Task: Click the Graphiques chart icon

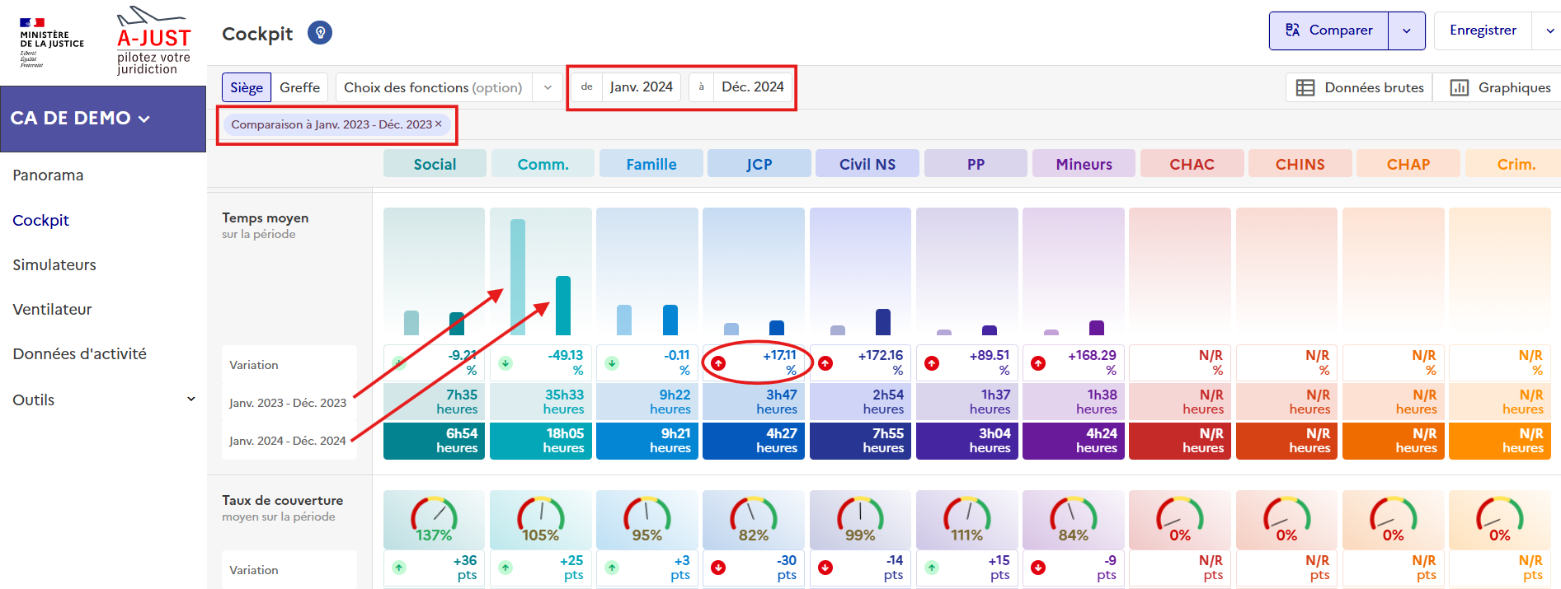Action: coord(1459,87)
